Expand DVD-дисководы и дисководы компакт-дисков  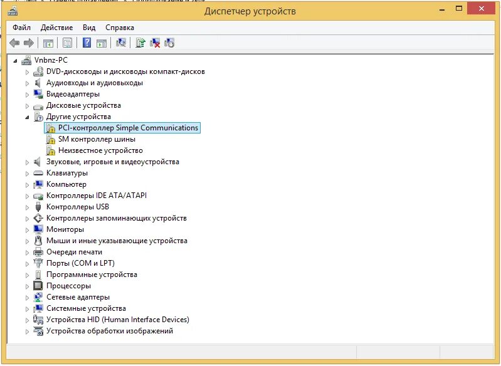pos(27,72)
